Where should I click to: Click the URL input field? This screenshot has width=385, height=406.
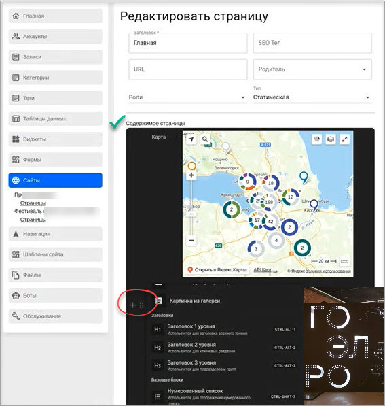(188, 69)
